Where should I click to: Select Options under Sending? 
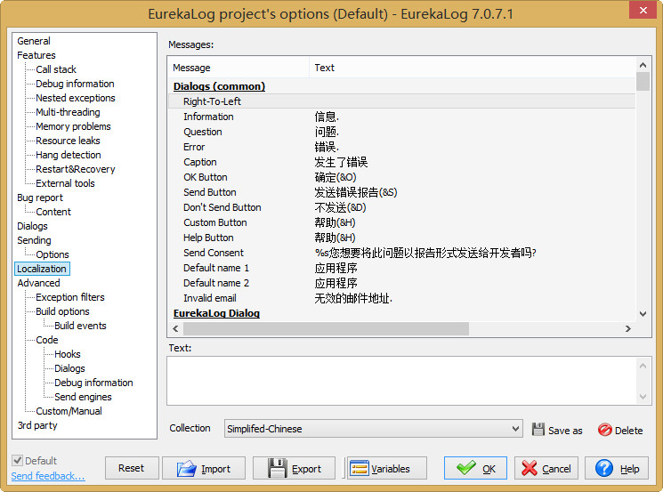52,254
